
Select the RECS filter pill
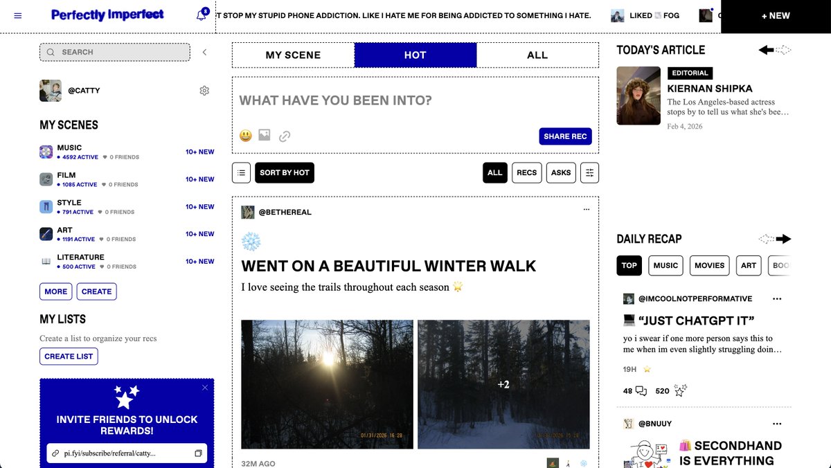[527, 172]
